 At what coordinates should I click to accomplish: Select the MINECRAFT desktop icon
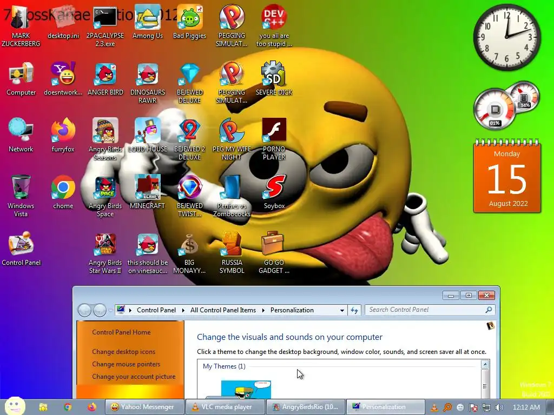click(148, 193)
